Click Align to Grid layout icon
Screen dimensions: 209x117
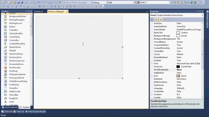(4, 6)
